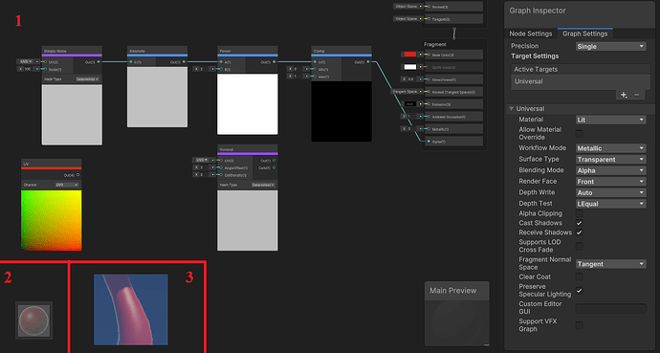The image size is (660, 353).
Task: Click the Ambient Occlusion port
Action: [429, 117]
